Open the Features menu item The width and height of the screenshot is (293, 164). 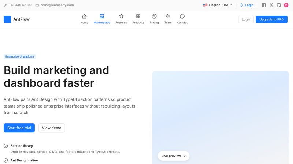(121, 19)
